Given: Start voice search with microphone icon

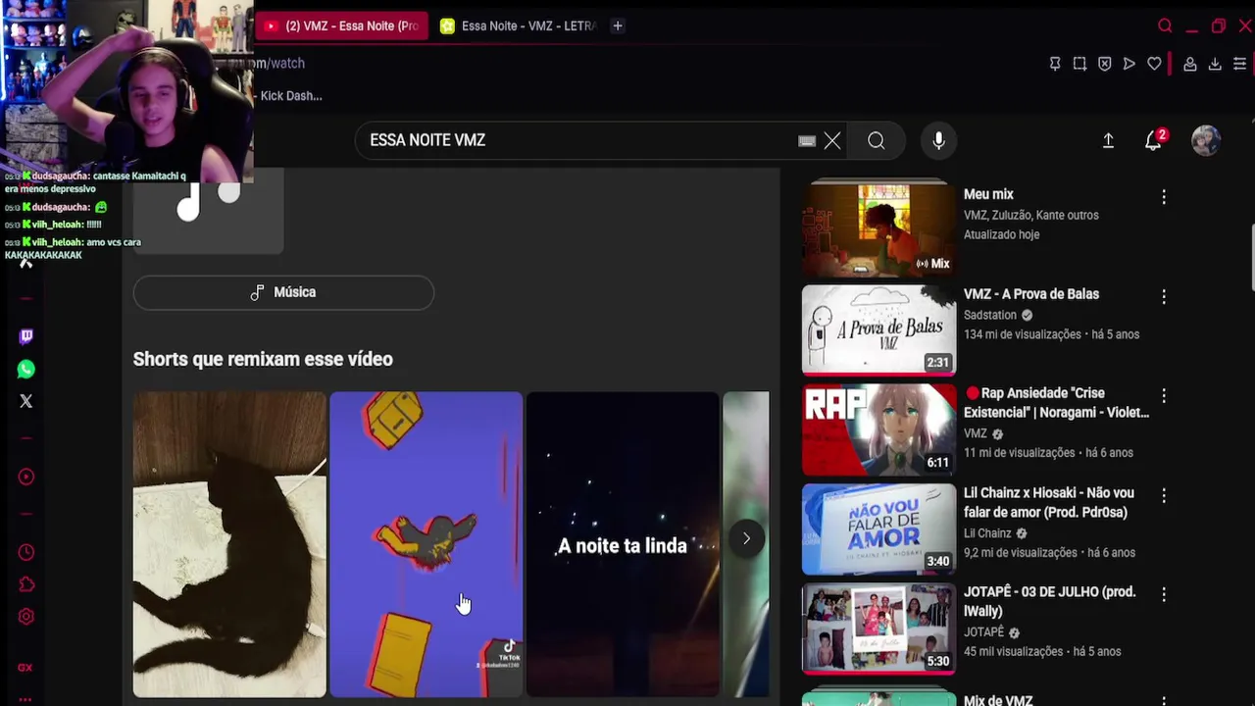Looking at the screenshot, I should pos(938,141).
